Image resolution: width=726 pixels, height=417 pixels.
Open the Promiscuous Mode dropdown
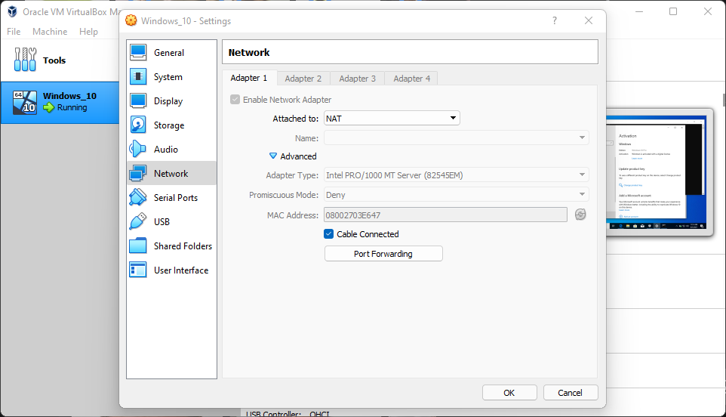[456, 195]
